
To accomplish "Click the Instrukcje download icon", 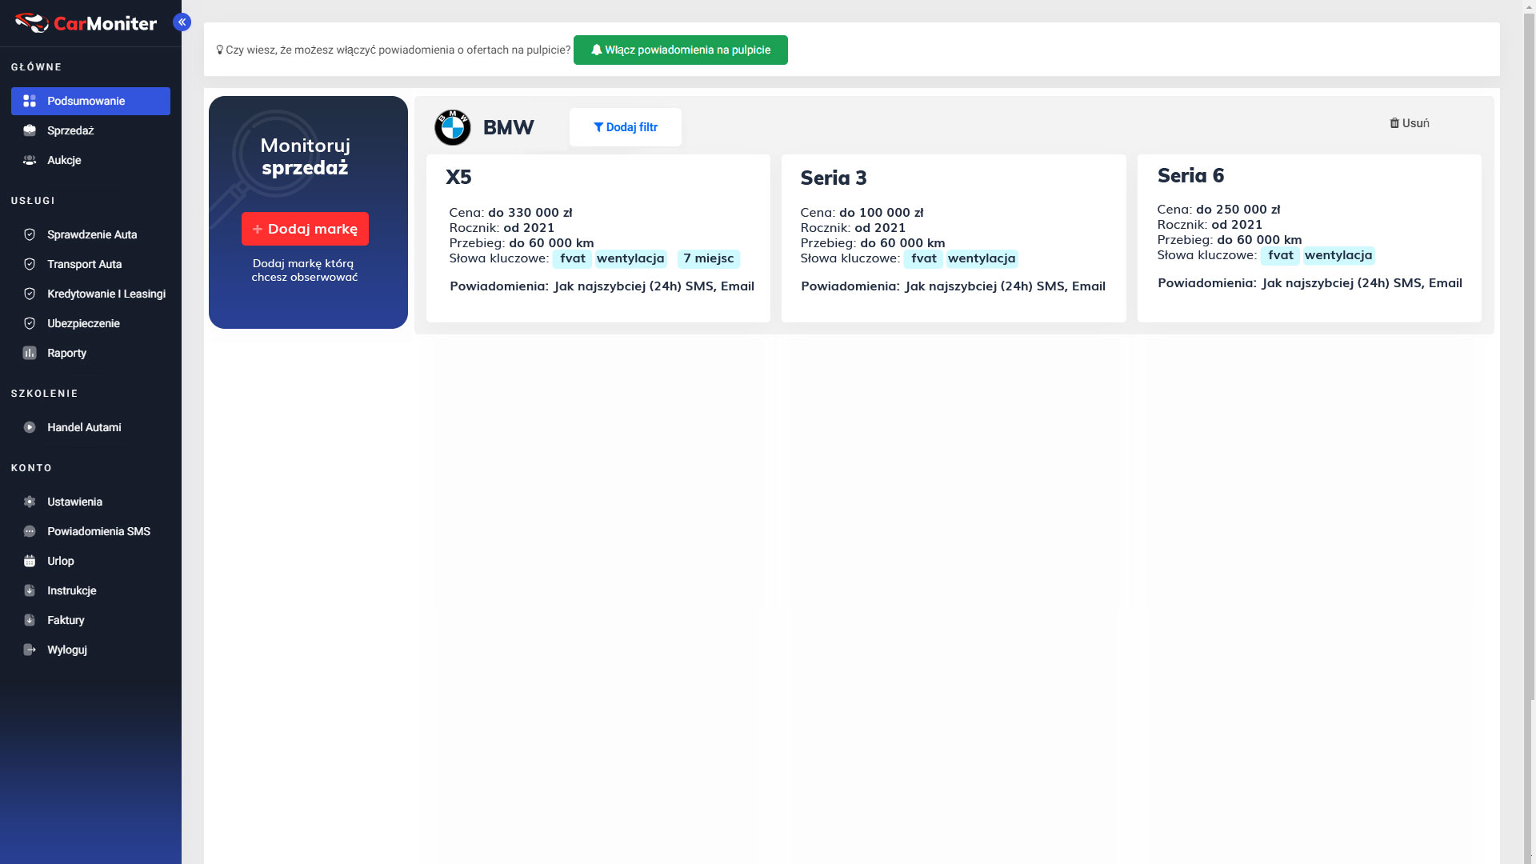I will tap(30, 590).
